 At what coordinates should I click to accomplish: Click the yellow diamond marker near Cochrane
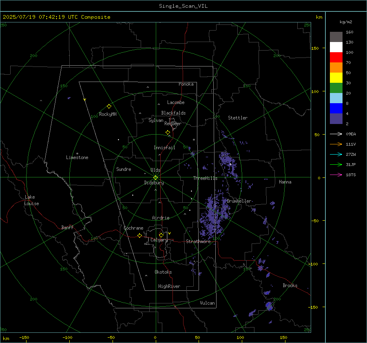tap(140, 235)
